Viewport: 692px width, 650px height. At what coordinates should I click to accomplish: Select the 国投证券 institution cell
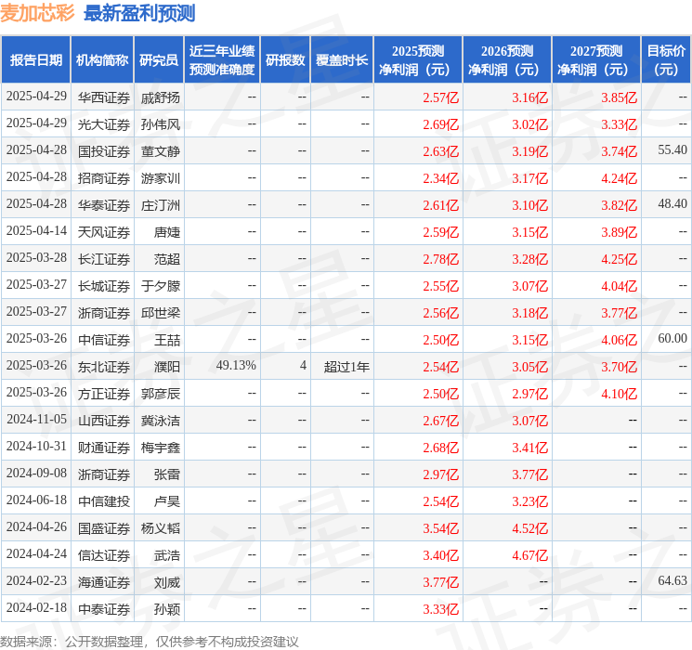(x=104, y=151)
